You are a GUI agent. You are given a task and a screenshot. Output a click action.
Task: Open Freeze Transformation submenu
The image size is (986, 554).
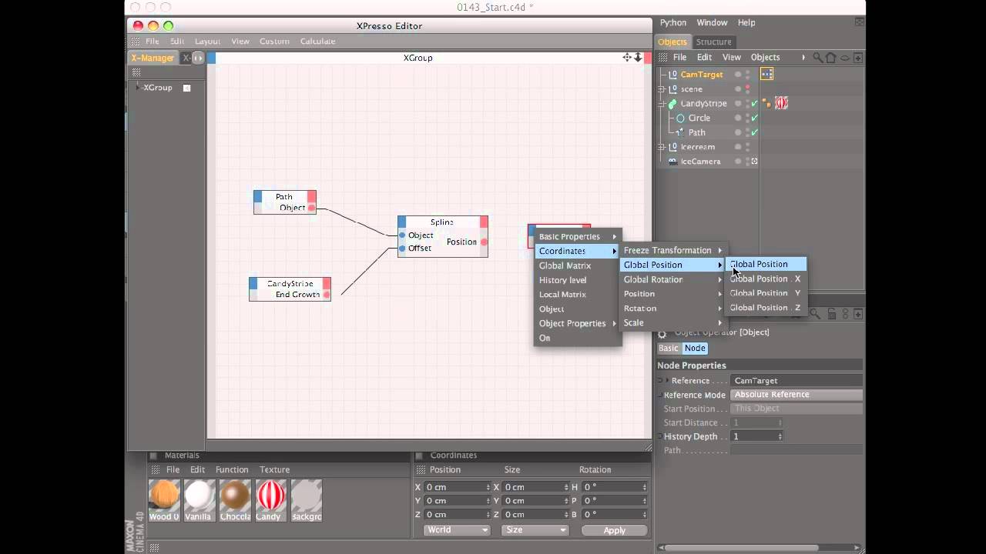pos(673,250)
